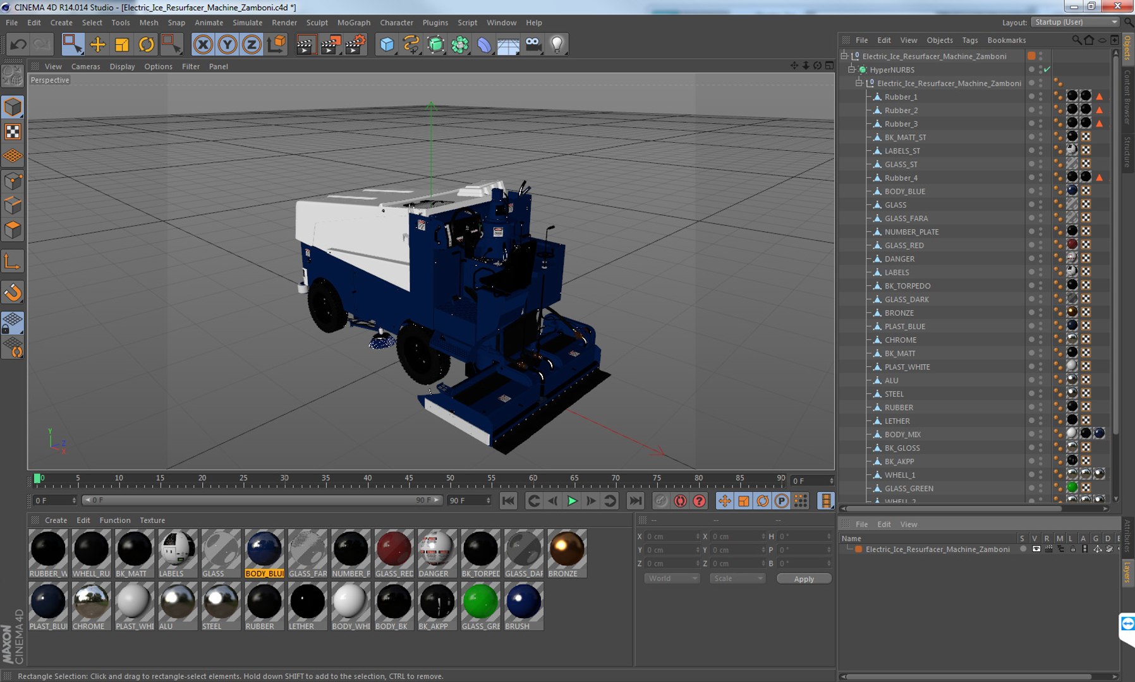Image resolution: width=1135 pixels, height=682 pixels.
Task: Open the Object Manager Tags menu
Action: pyautogui.click(x=970, y=40)
